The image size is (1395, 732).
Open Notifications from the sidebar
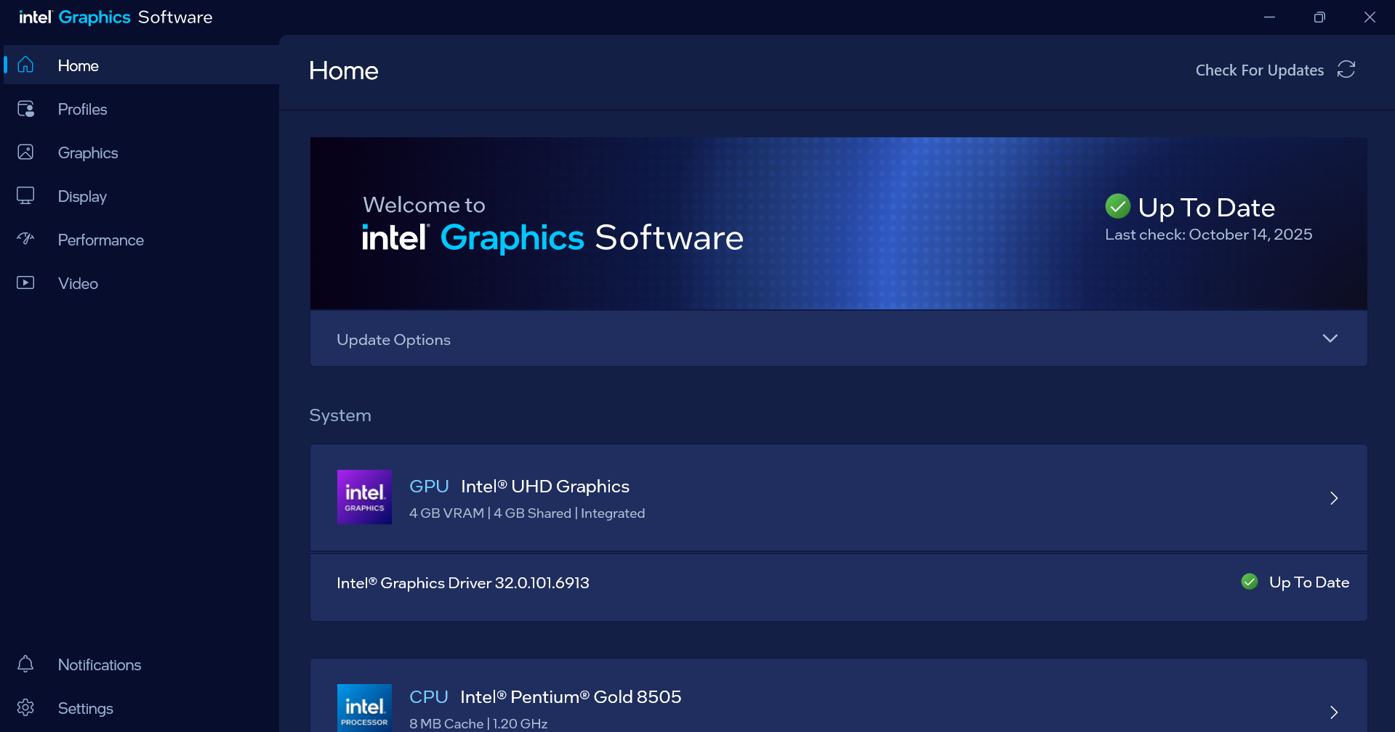click(141, 664)
